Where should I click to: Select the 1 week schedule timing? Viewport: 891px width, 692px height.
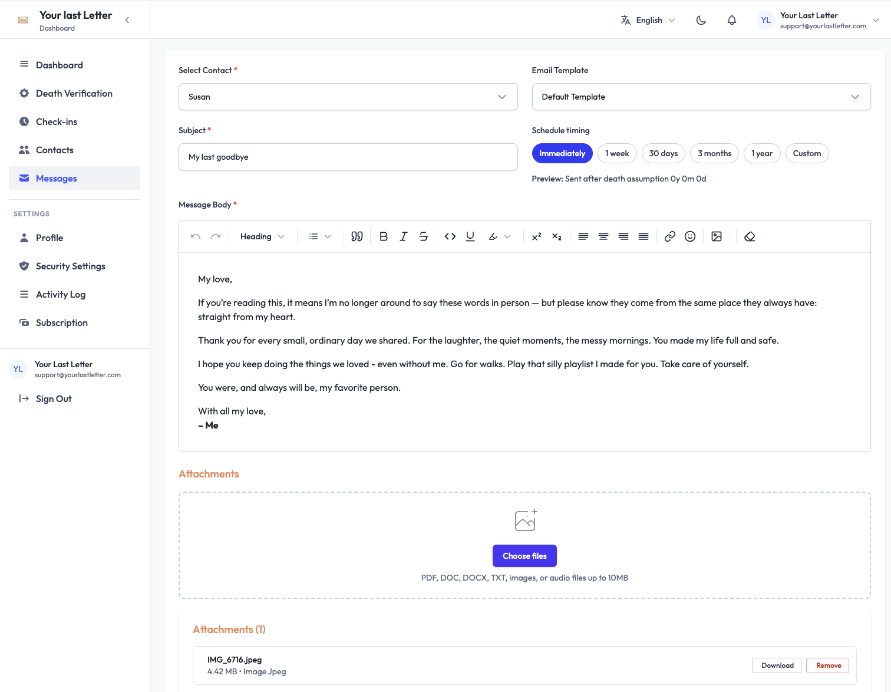[x=617, y=153]
